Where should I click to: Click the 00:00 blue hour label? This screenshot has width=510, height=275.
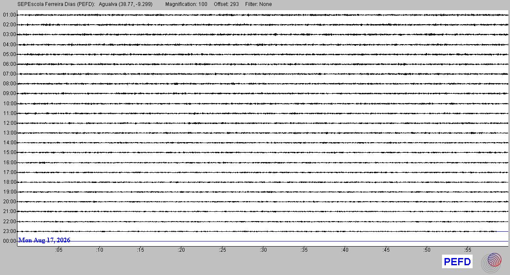(9, 241)
